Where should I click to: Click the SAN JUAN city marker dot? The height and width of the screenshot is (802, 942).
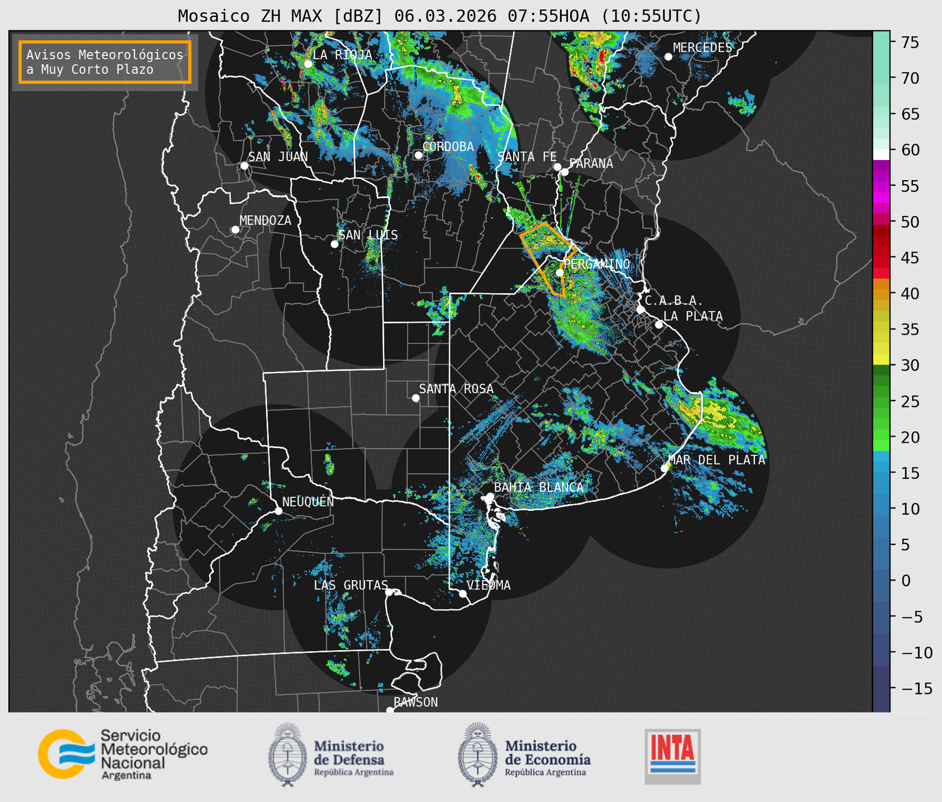click(x=244, y=166)
